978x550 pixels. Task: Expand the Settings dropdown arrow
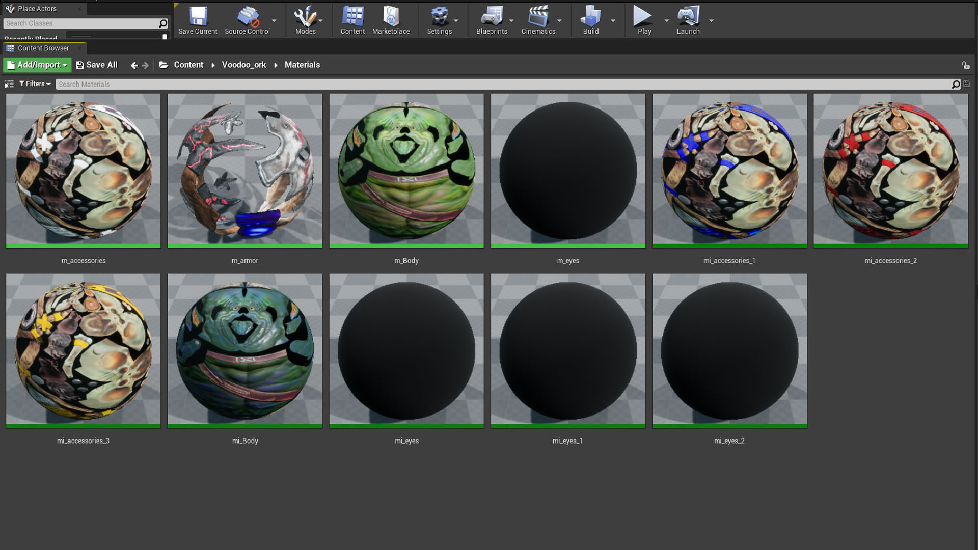point(456,21)
